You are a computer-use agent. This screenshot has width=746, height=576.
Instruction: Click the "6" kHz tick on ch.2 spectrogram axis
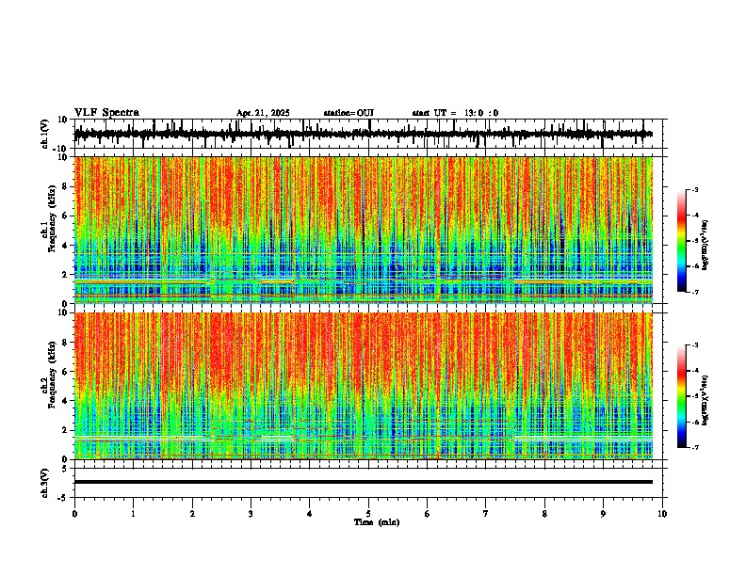point(66,372)
